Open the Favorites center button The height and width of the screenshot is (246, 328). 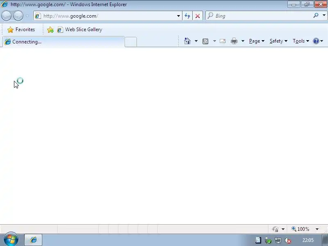(21, 30)
